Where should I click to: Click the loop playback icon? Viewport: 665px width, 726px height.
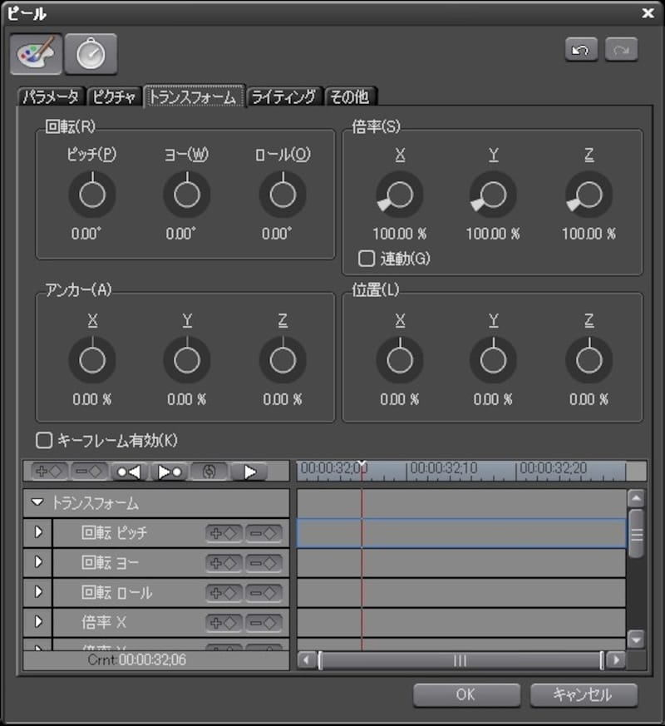(x=209, y=470)
